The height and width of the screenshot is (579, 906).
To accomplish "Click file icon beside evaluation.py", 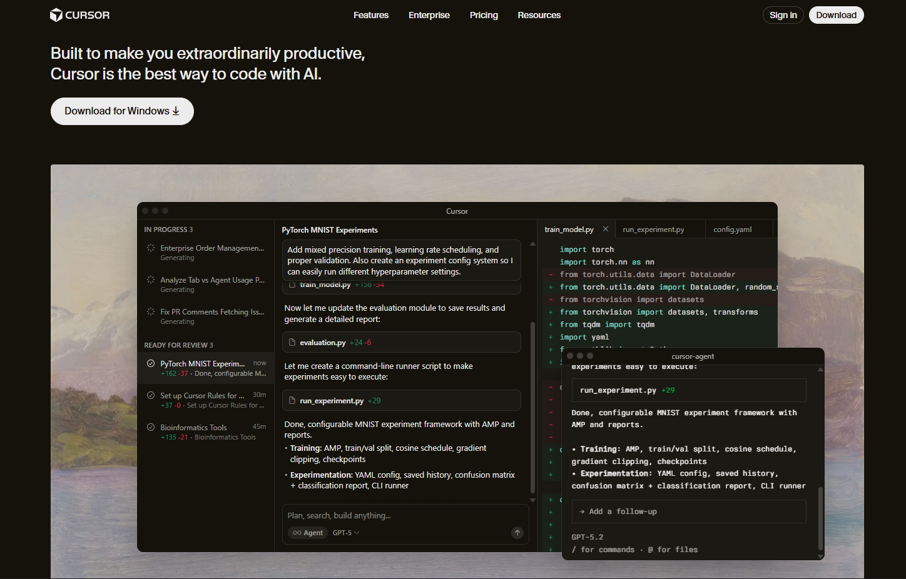I will [x=292, y=343].
